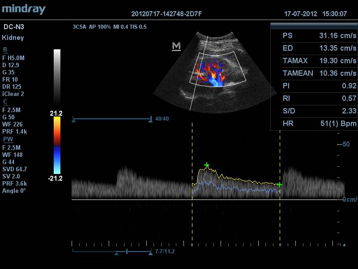
Task: Select the C color mode heading
Action: point(5,102)
